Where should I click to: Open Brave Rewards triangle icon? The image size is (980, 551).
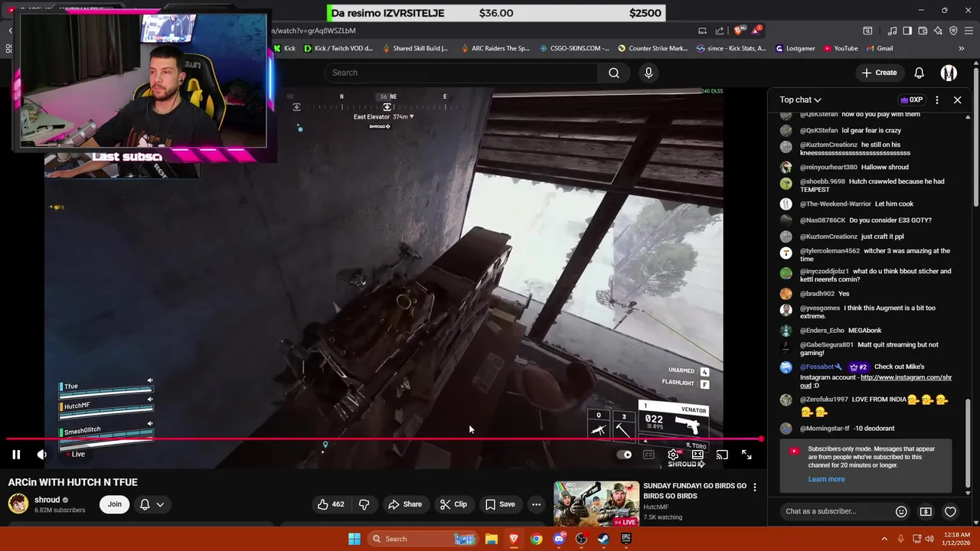coord(757,31)
